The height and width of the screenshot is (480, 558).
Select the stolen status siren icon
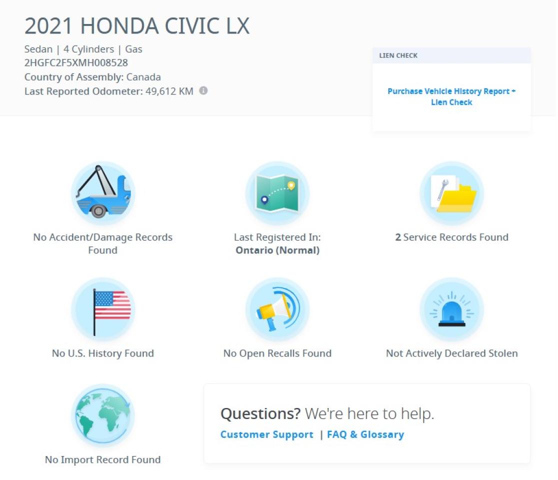tap(452, 309)
